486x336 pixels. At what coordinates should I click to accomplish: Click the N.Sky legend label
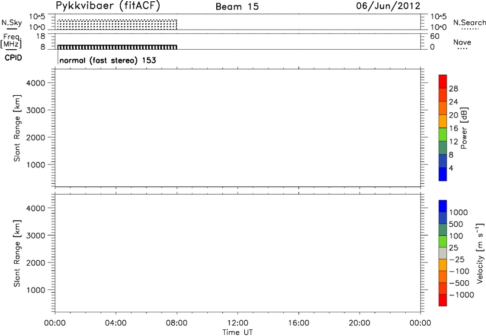point(12,22)
